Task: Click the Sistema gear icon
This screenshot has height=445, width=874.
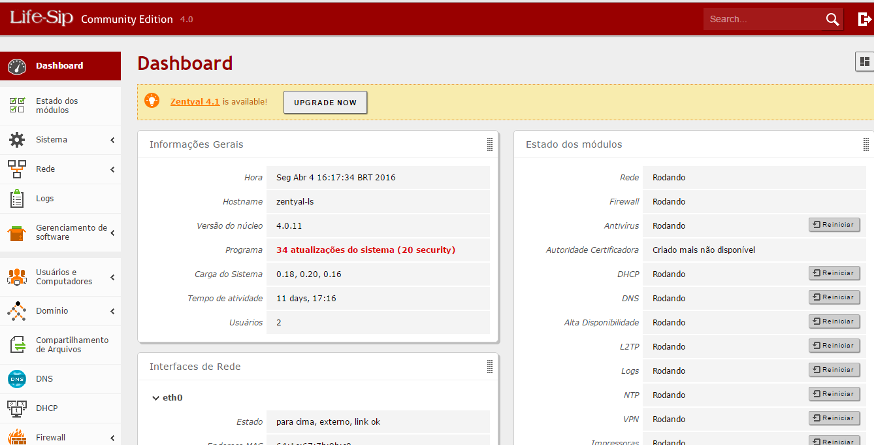Action: 17,140
